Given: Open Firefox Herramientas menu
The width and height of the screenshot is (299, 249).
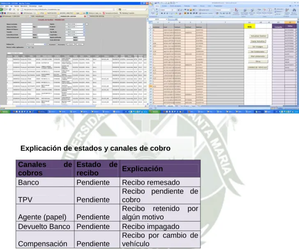Looking at the screenshot, I should (33, 6).
